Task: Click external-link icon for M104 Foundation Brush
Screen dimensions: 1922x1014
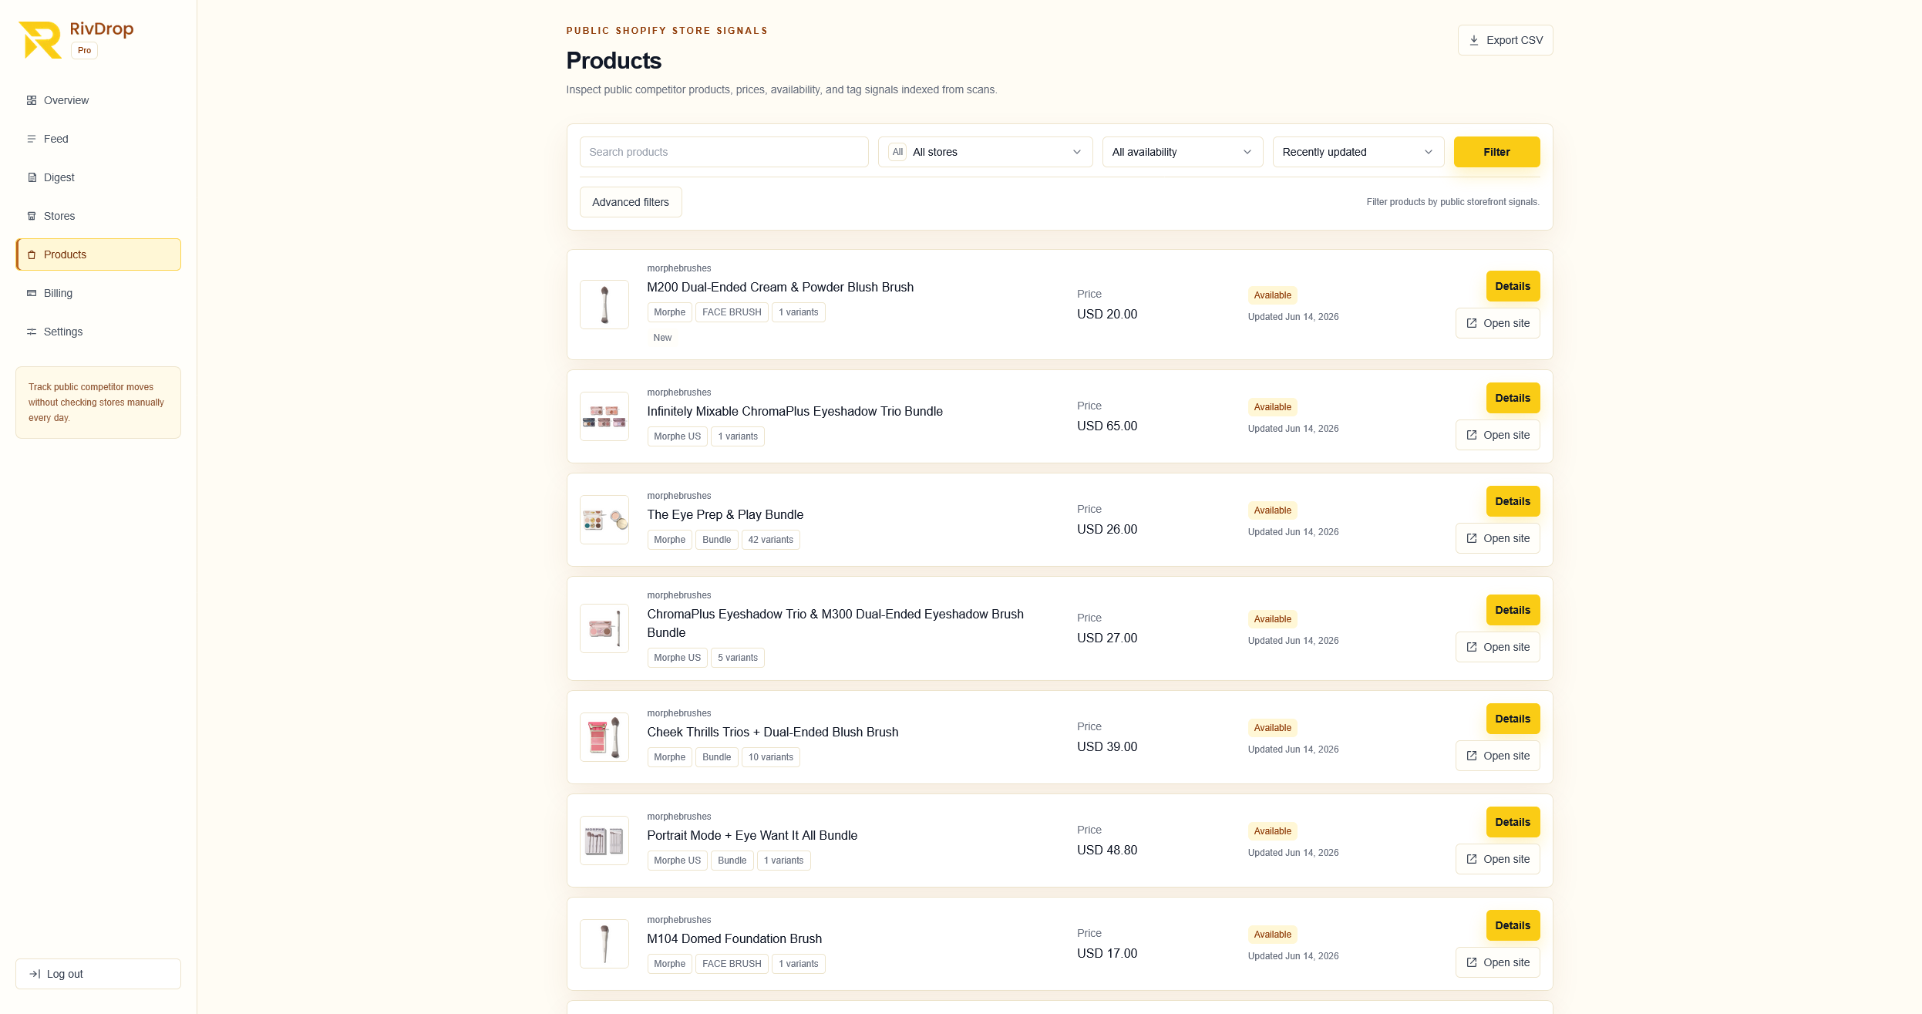Action: 1472,962
